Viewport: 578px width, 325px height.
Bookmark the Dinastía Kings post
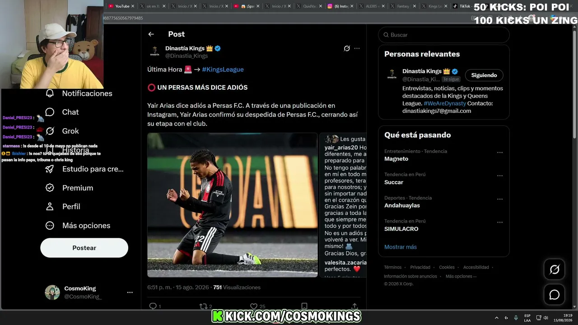click(x=304, y=306)
